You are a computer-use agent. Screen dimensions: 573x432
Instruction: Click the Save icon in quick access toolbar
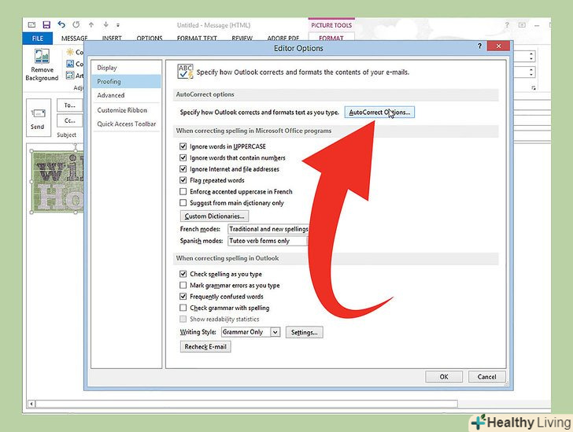(46, 24)
